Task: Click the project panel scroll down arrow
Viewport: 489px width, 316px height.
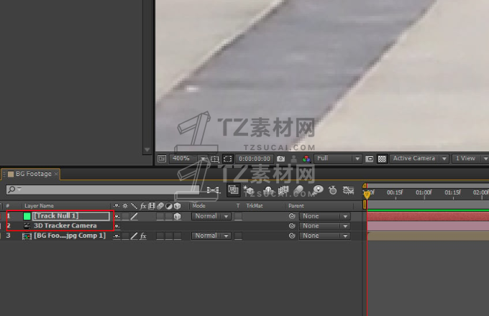Action: click(x=147, y=150)
